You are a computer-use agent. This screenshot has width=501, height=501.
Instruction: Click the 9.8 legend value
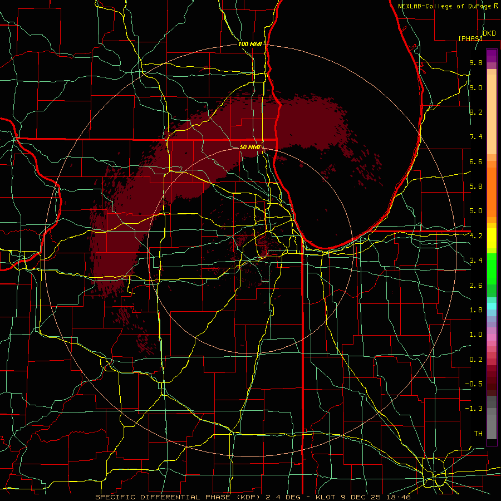click(x=476, y=62)
